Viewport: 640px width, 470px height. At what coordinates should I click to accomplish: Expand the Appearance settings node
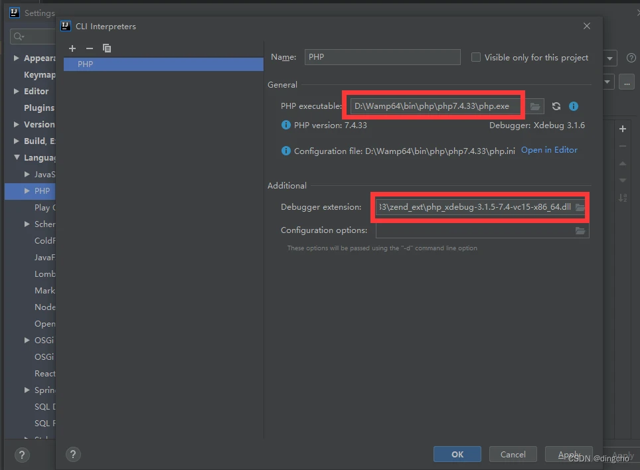(17, 58)
